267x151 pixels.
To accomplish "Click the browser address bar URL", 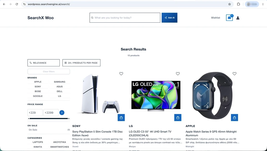I will pyautogui.click(x=49, y=4).
